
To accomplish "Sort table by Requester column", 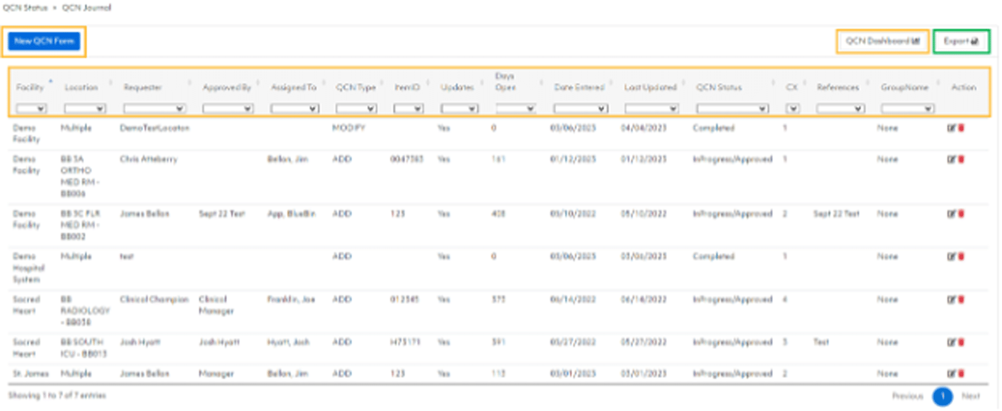I will click(143, 87).
